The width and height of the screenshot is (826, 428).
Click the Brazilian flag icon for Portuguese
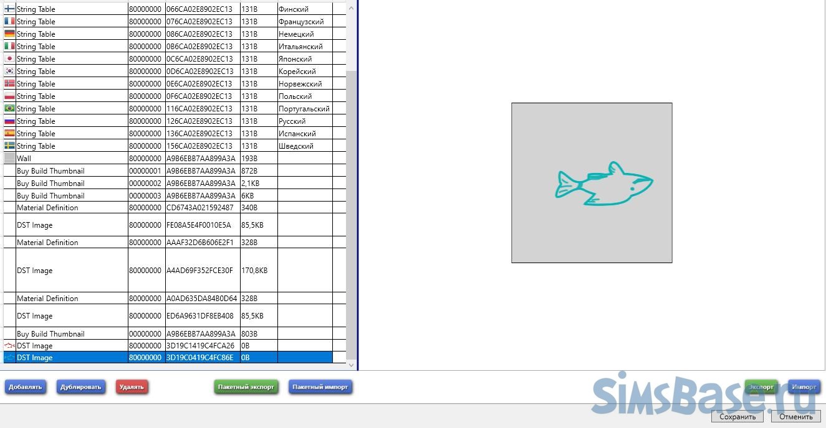pos(9,109)
